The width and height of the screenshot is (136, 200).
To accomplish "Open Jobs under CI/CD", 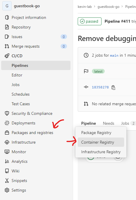I will [x=16, y=85].
